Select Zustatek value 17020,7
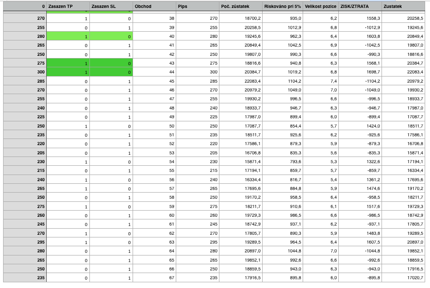The width and height of the screenshot is (430, 288). pyautogui.click(x=404, y=277)
